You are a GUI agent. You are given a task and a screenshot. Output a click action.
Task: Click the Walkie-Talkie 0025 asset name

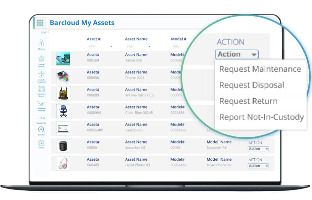(140, 95)
